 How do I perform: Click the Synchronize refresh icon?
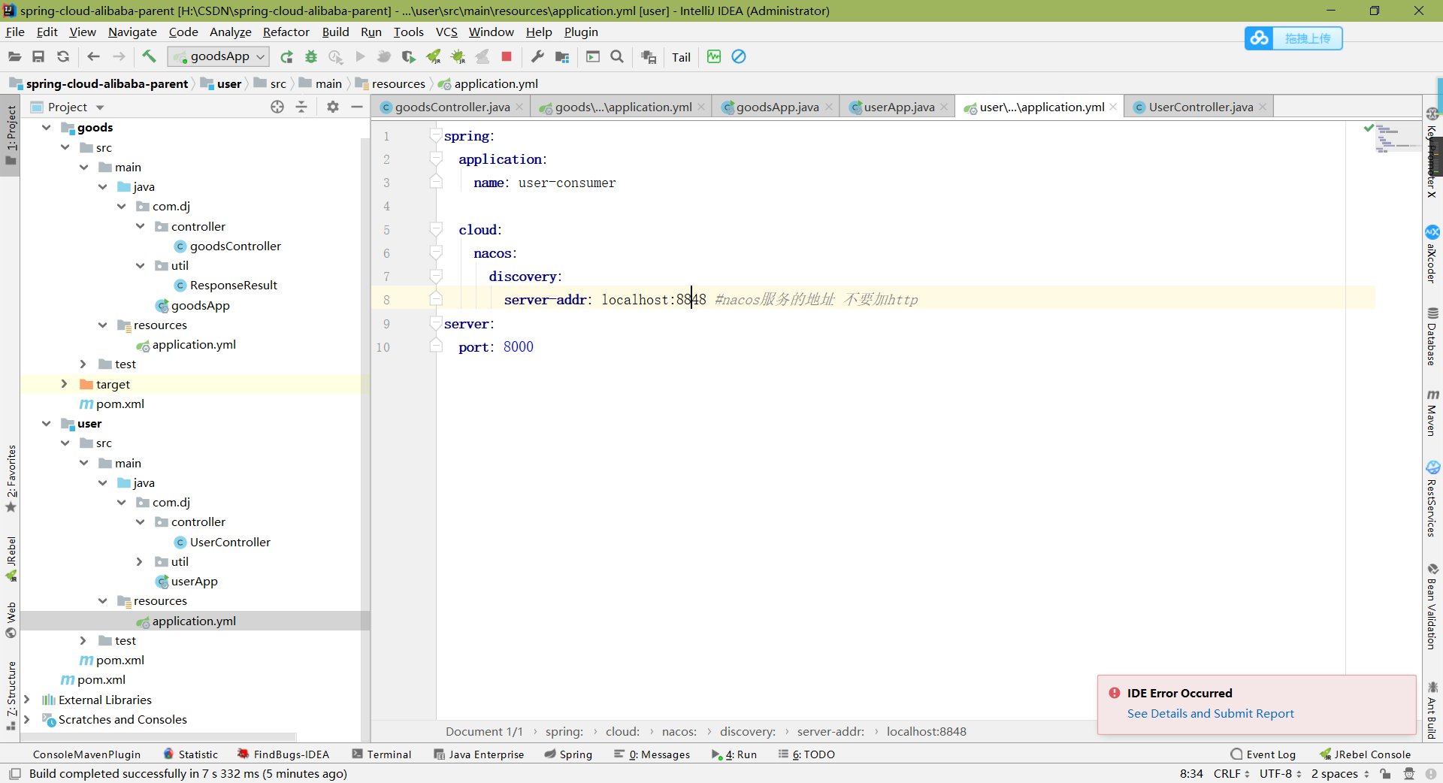pos(63,56)
